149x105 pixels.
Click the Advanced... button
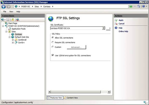[76, 47]
